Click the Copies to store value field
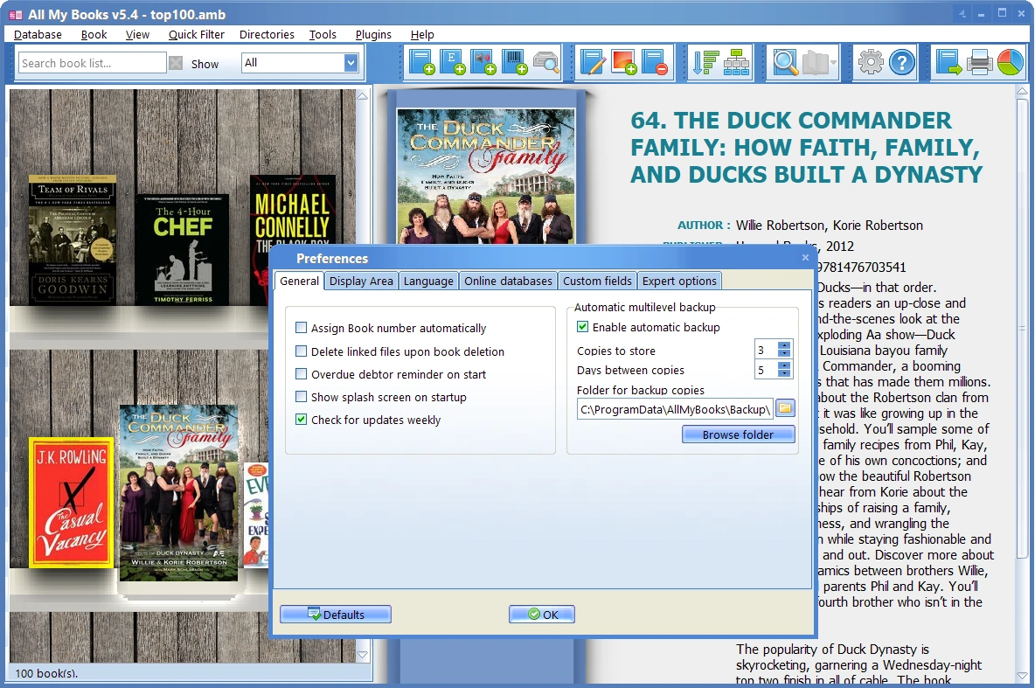 coord(766,350)
